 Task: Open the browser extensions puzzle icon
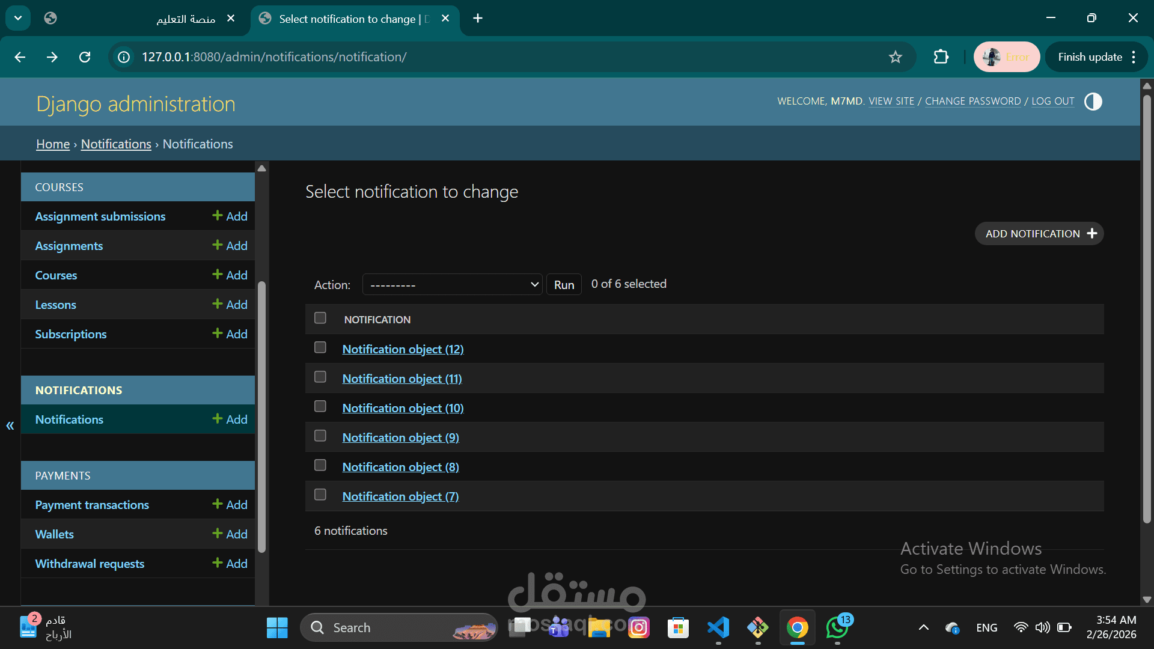coord(941,57)
